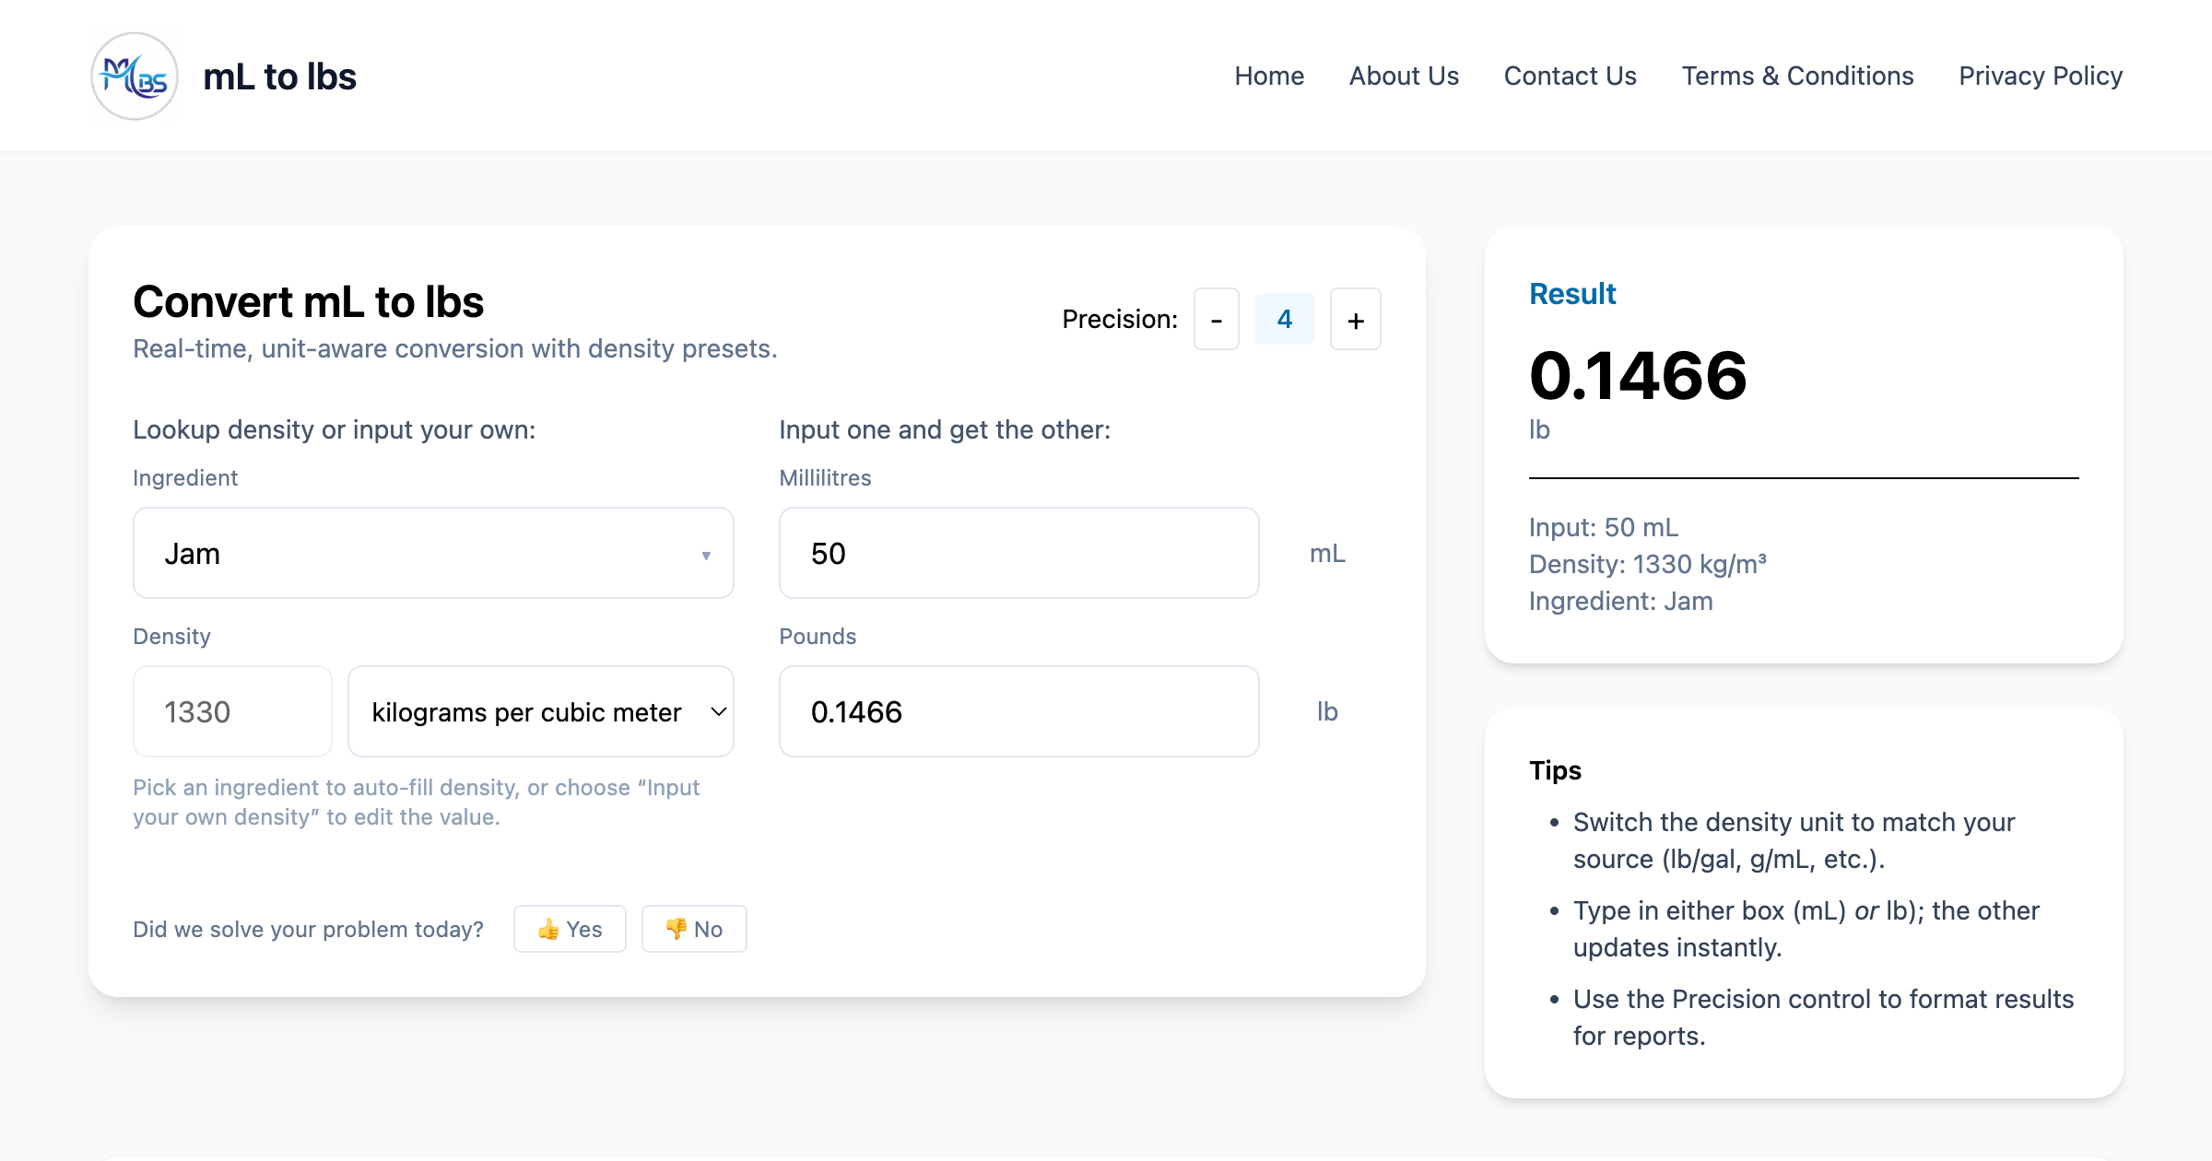Viewport: 2212px width, 1161px height.
Task: Click the thumbs up Yes button
Action: point(570,929)
